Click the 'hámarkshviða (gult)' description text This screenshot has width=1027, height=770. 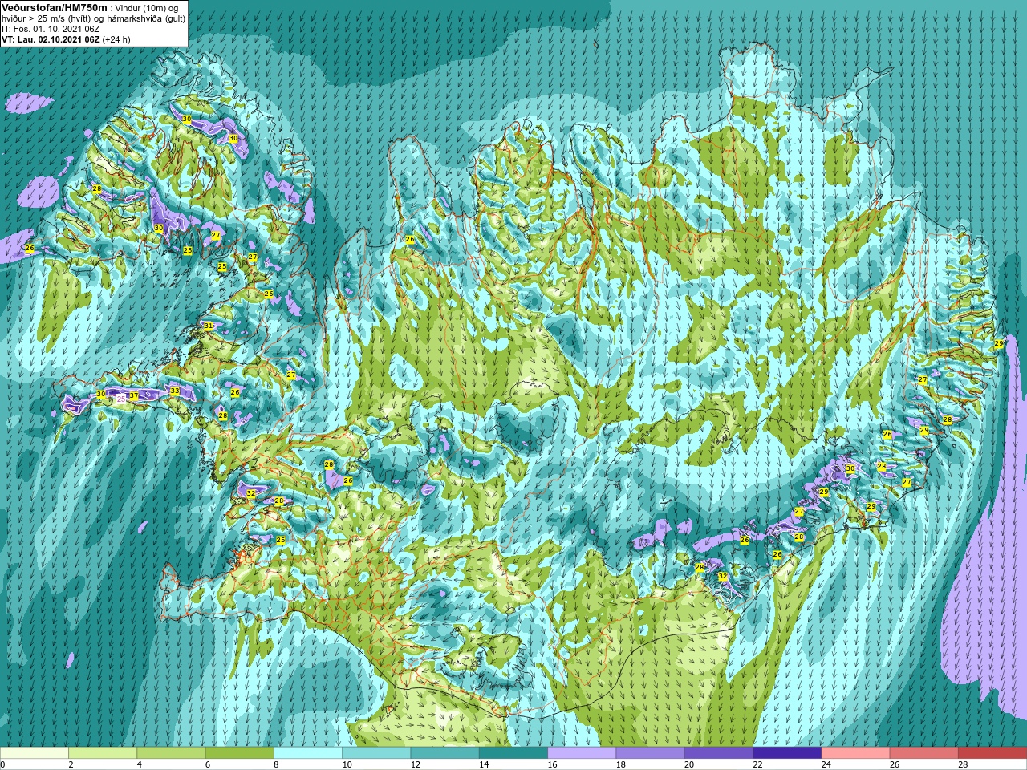pyautogui.click(x=145, y=18)
